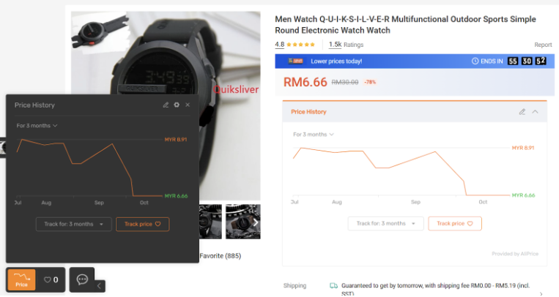Collapse the floating widget bar arrow
The image size is (559, 297).
pos(99,286)
